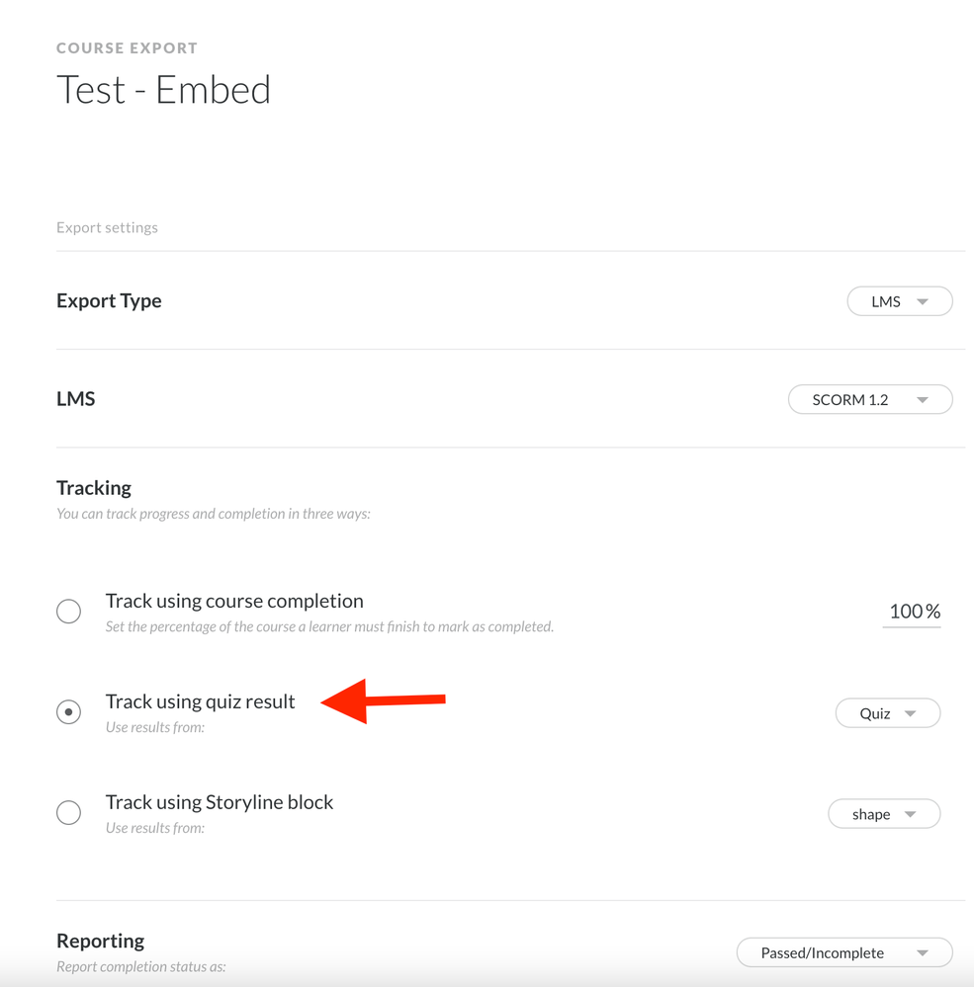This screenshot has height=987, width=974.
Task: Select Track using quiz result radio button
Action: click(x=68, y=711)
